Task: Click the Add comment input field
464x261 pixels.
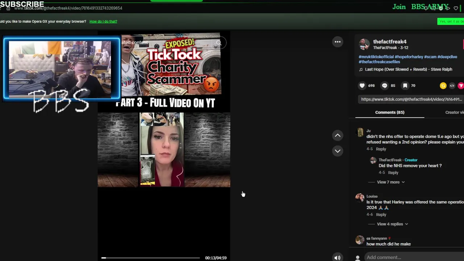Action: 413,257
